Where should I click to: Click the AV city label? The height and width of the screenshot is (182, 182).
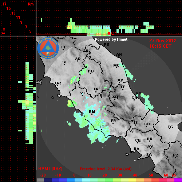[150, 147]
